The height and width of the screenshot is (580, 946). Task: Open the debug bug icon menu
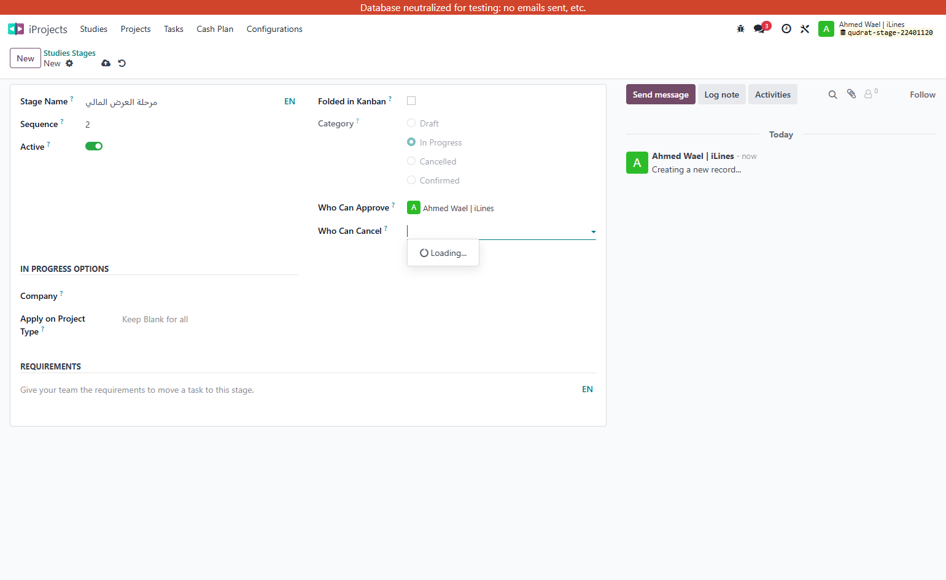pyautogui.click(x=740, y=29)
